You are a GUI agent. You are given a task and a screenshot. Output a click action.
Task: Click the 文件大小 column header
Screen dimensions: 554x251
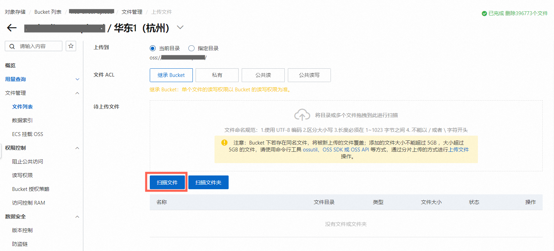[x=431, y=202]
